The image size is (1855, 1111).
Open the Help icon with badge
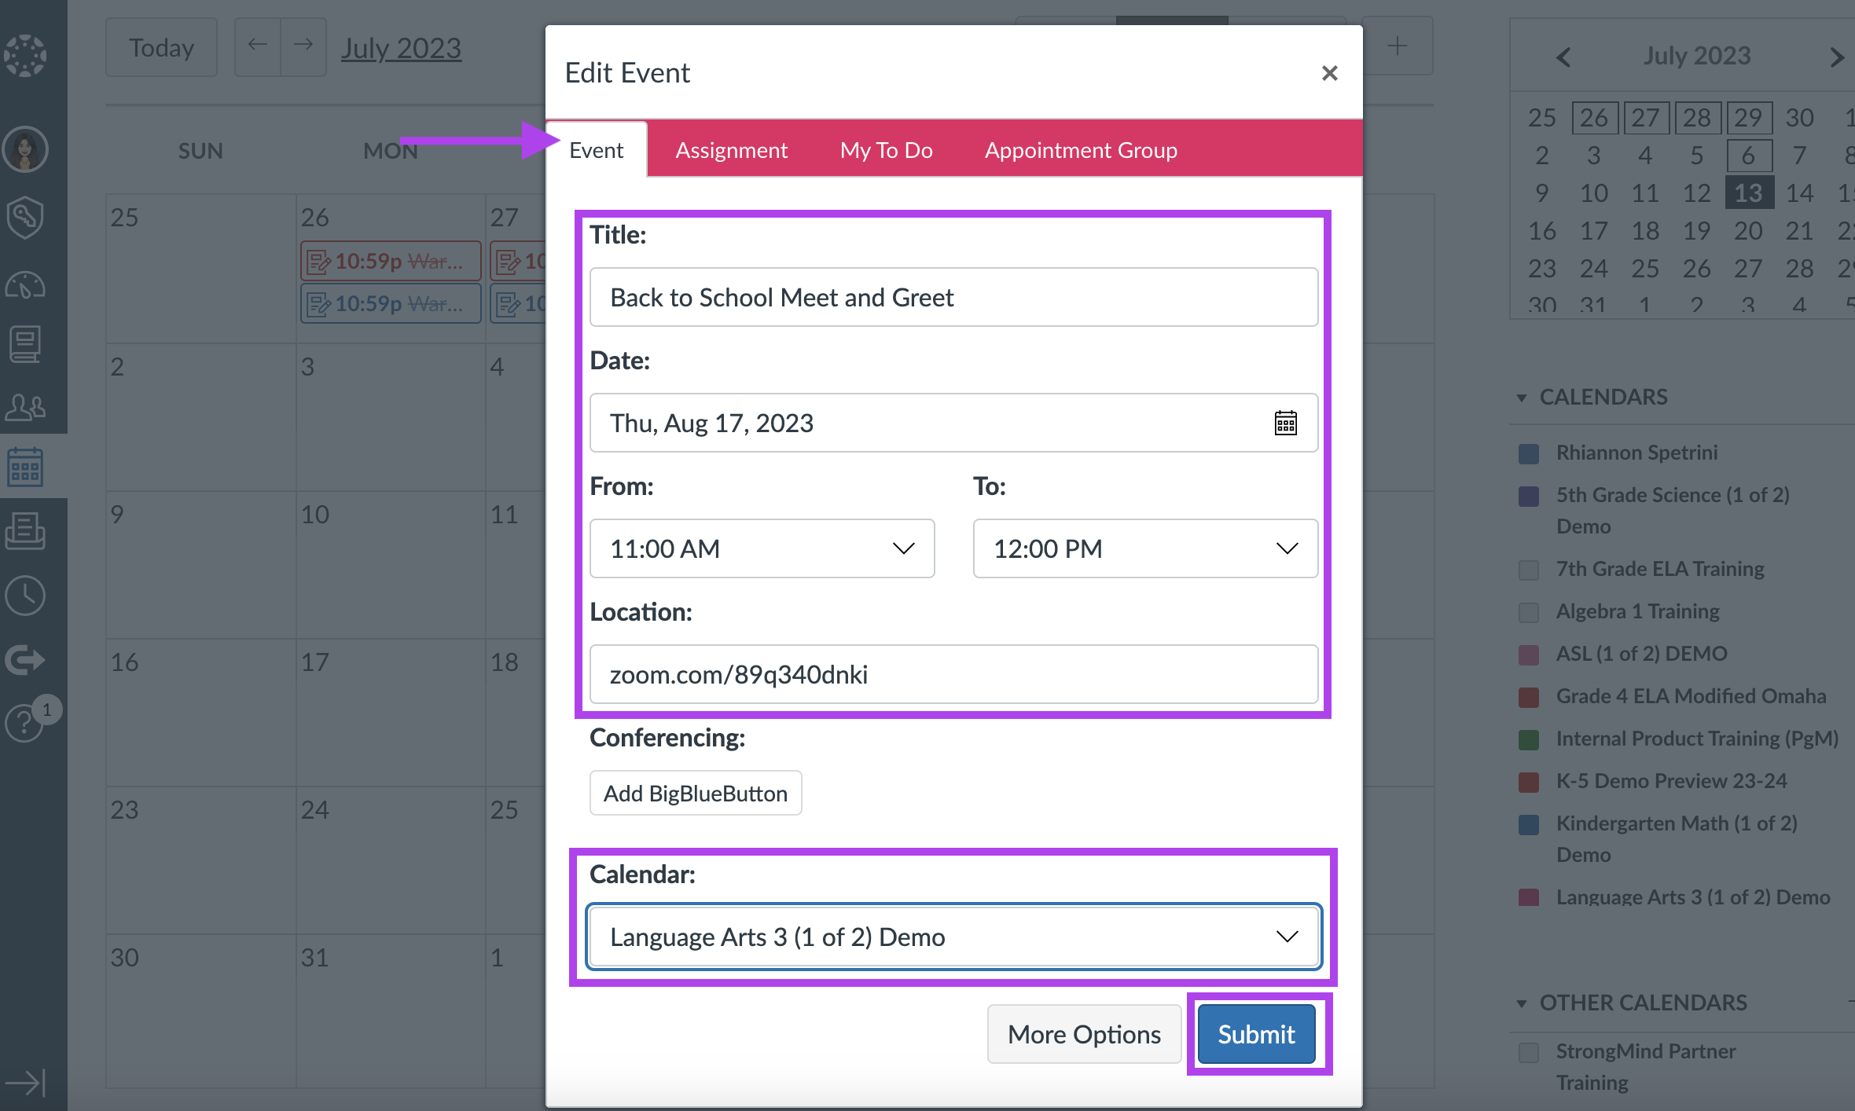(x=25, y=721)
